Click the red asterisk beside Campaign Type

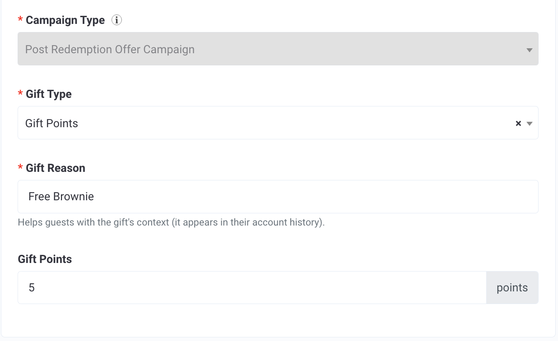point(20,20)
